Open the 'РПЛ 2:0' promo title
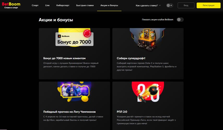This screenshot has height=130, width=223. (122, 112)
